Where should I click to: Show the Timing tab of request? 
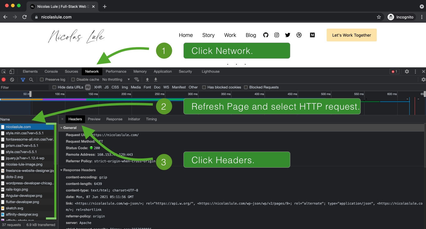pyautogui.click(x=151, y=119)
